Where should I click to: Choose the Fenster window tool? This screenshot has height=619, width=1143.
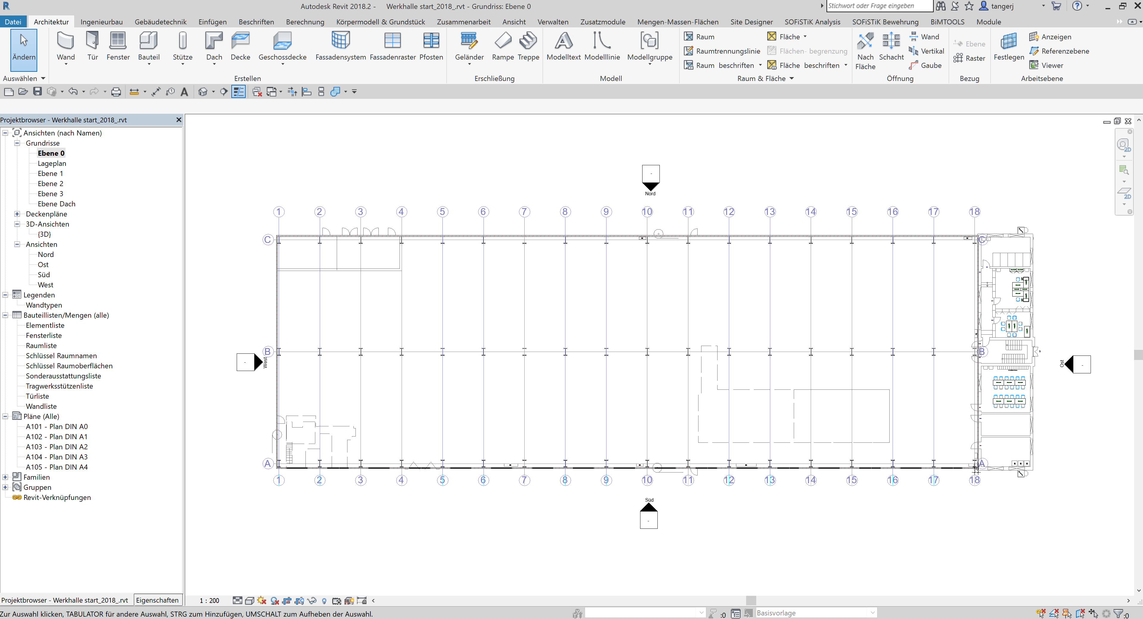118,46
